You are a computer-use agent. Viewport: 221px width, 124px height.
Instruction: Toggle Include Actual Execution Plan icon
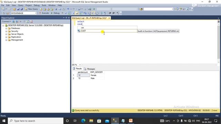coord(81,13)
